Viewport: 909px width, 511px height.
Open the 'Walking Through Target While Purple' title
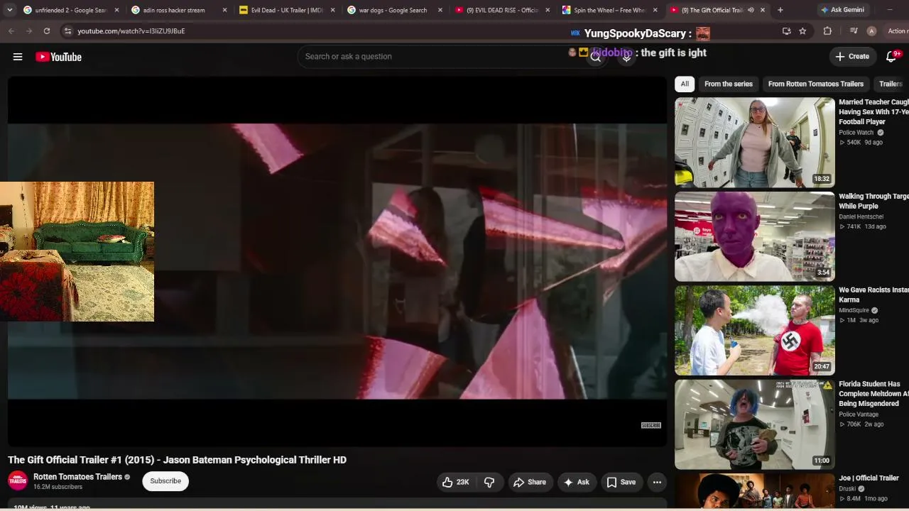click(873, 201)
